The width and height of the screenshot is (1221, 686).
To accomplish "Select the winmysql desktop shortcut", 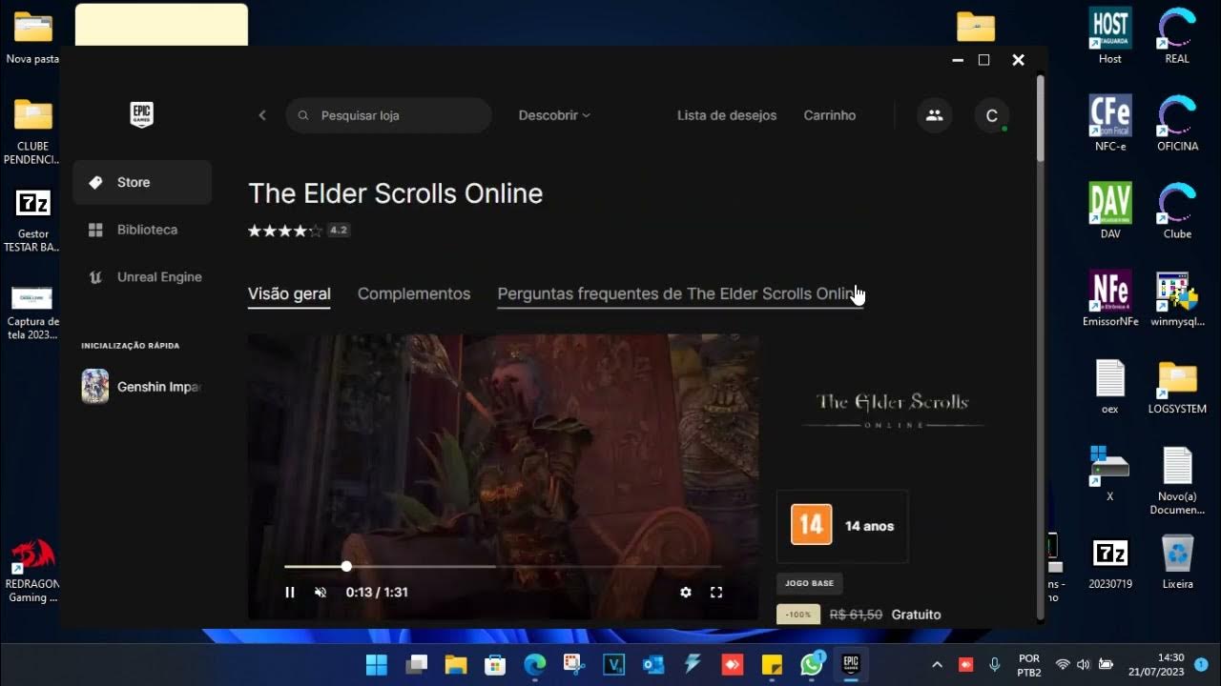I will click(1177, 298).
